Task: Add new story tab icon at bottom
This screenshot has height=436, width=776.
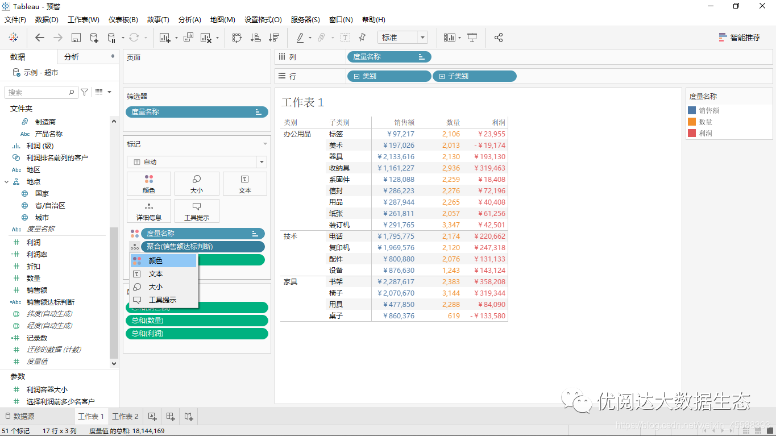Action: (x=189, y=417)
